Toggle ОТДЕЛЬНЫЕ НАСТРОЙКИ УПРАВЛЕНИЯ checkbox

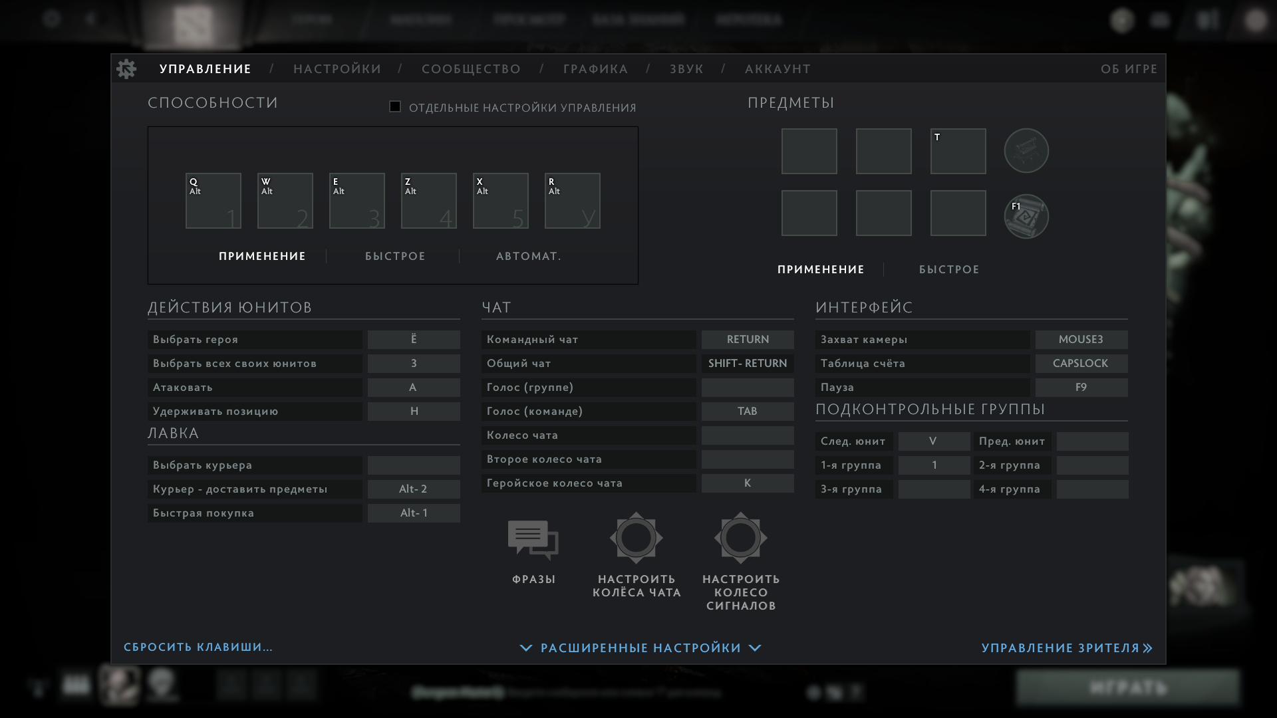pyautogui.click(x=395, y=106)
